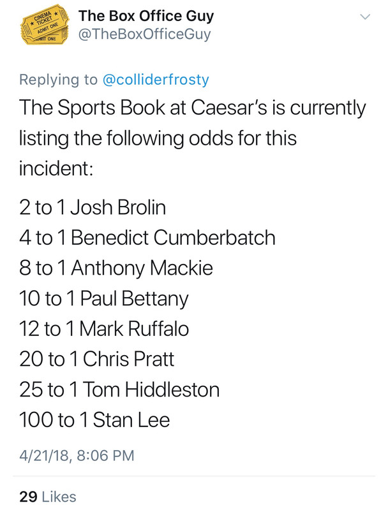Open the cinema ticket profile picture
Screen dimensions: 388x510
45,24
